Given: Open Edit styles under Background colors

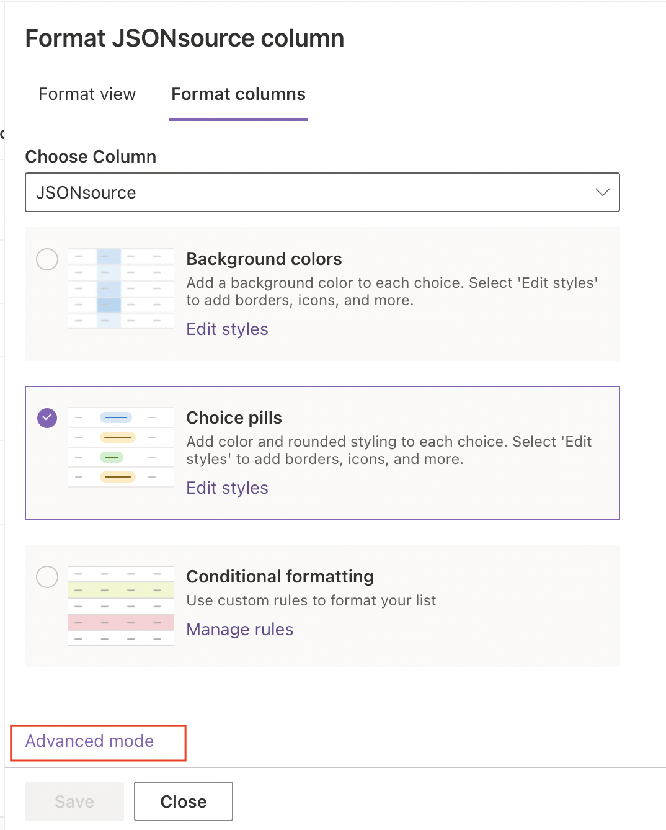Looking at the screenshot, I should tap(227, 329).
